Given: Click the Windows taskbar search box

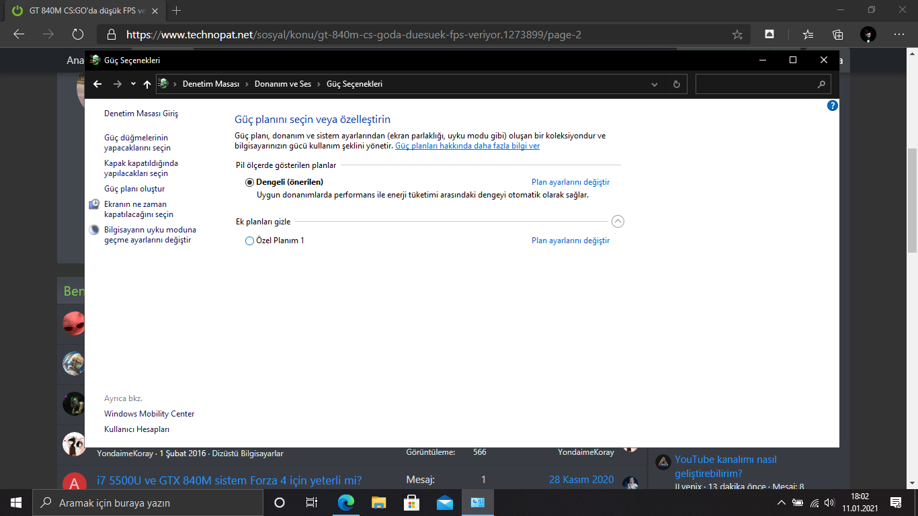Looking at the screenshot, I should pos(147,503).
